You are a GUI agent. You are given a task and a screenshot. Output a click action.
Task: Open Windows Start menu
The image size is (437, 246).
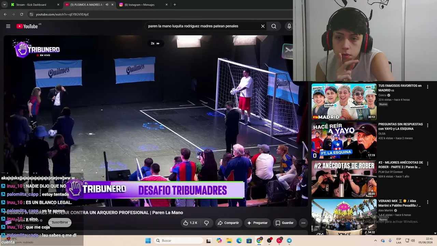pos(148,241)
